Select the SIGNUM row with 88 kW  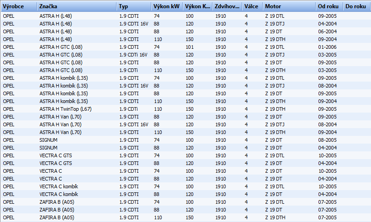tap(185, 148)
